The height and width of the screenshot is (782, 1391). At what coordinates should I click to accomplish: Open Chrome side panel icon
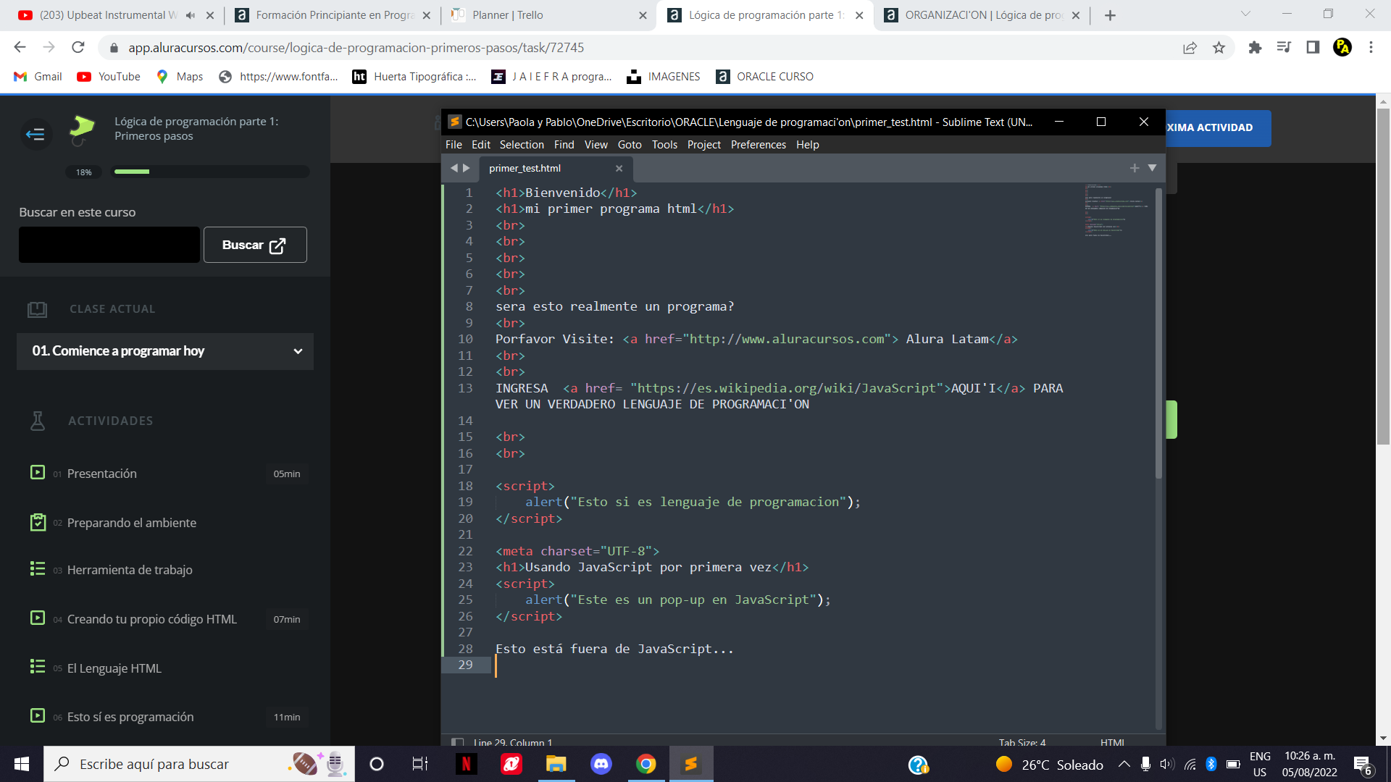[1313, 47]
